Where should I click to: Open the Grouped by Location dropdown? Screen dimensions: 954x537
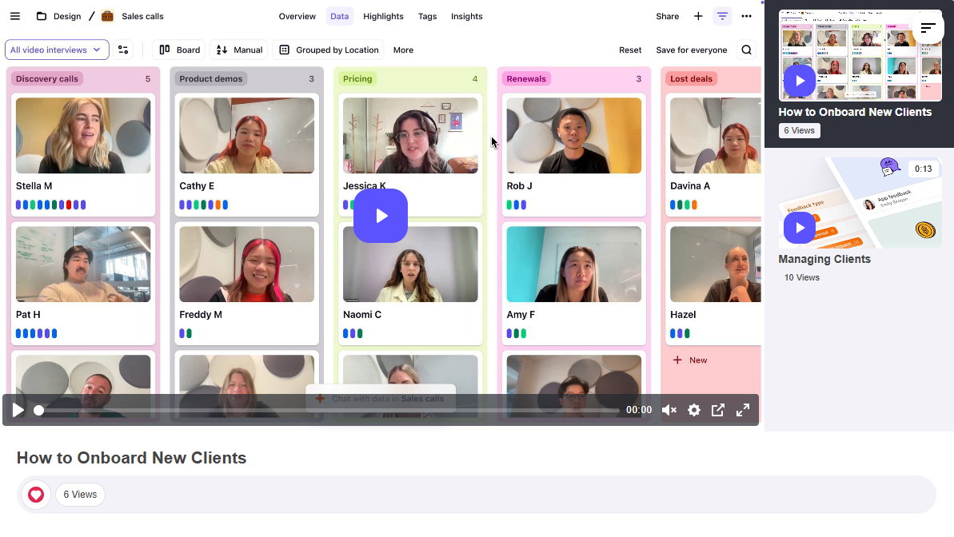[328, 50]
